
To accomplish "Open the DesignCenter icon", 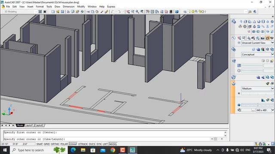I will coord(152,12).
